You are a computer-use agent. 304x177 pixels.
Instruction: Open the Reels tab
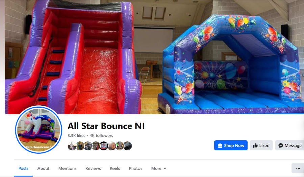pyautogui.click(x=115, y=168)
